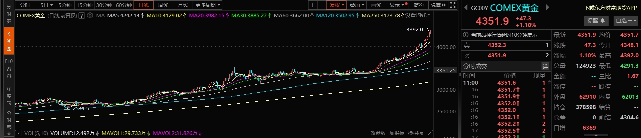This screenshot has height=138, width=641.
Task: Click the COMEX黄金 title in quote panel
Action: tap(514, 8)
